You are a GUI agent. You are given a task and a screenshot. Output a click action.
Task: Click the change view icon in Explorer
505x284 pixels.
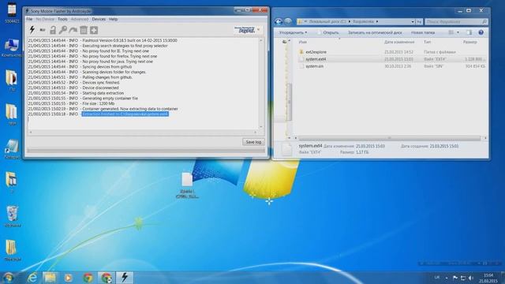pos(451,32)
